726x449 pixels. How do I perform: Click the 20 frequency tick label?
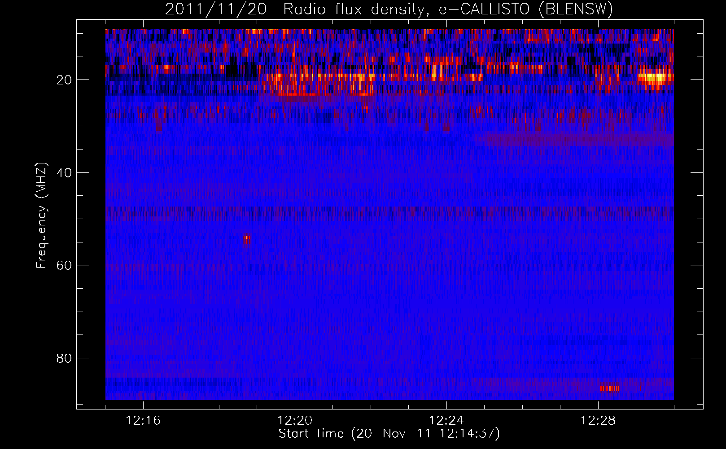64,80
